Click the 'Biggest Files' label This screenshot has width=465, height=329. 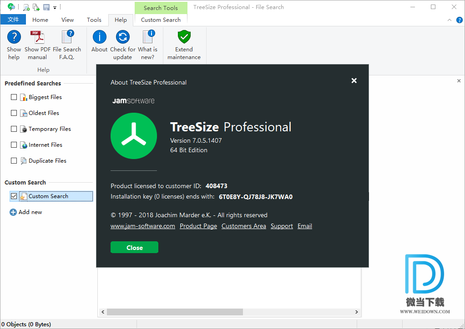(x=45, y=97)
